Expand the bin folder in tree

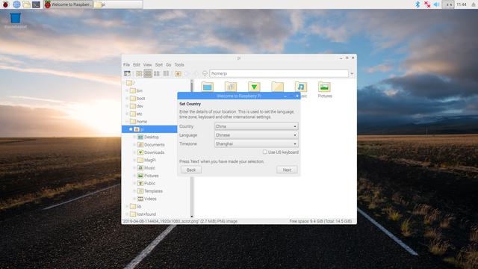[127, 90]
